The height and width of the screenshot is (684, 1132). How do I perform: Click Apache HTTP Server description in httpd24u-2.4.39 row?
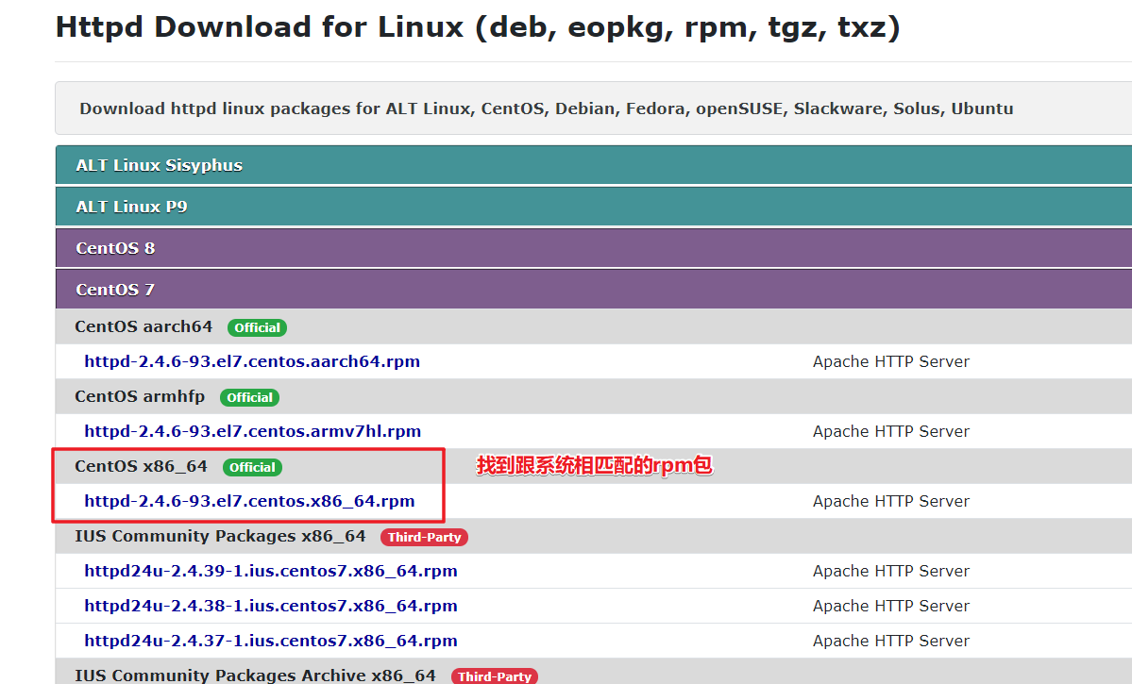[x=891, y=572]
